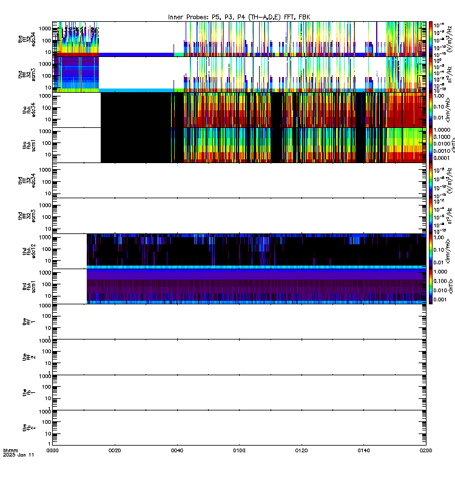Click the 100 tick label of the fb 2 panel
Viewport: 455px width, 485px height.
(47, 422)
